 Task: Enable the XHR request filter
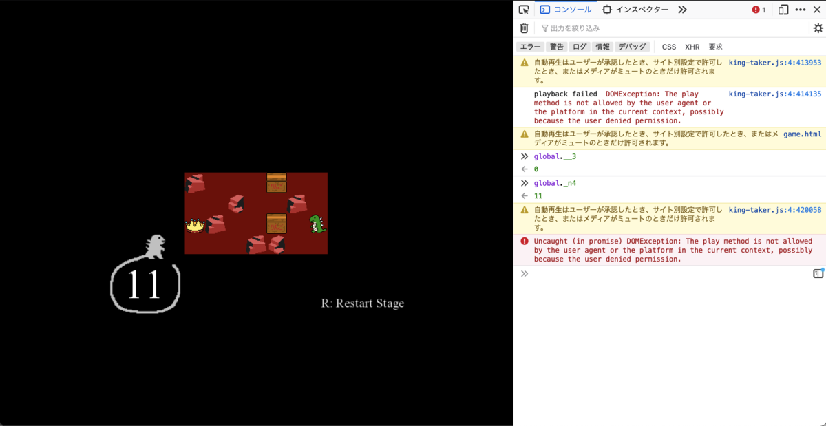pos(692,46)
